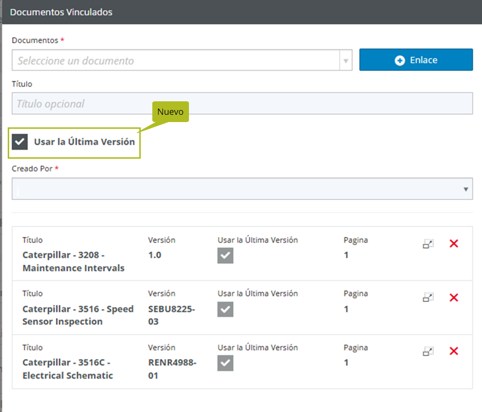The height and width of the screenshot is (412, 482).
Task: Open link icon for 3208 Maintenance Intervals row
Action: 428,244
